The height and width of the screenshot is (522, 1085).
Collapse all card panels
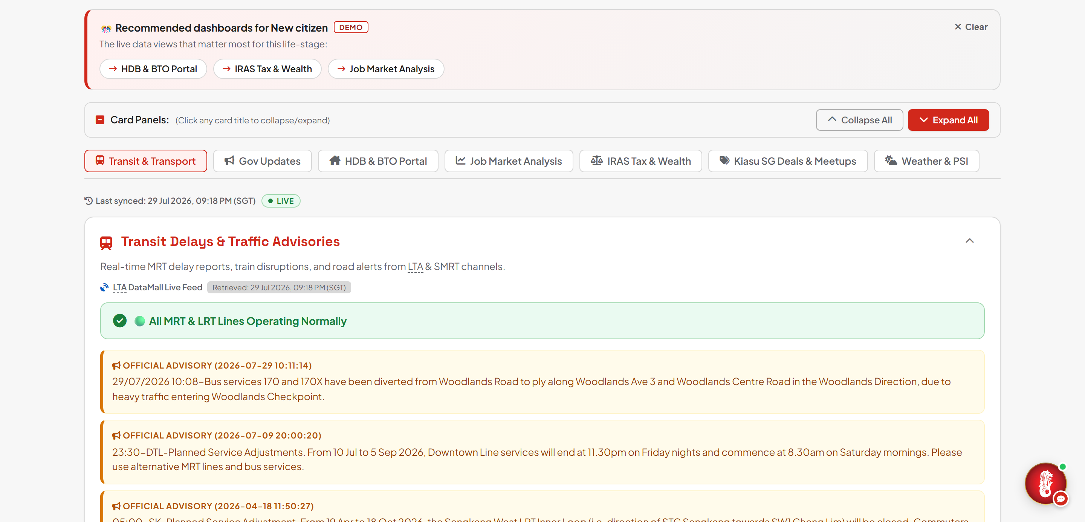[x=859, y=120]
